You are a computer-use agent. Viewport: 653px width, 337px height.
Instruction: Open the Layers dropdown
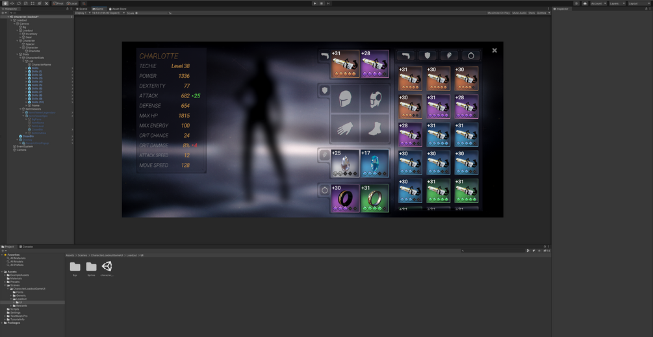tap(617, 3)
